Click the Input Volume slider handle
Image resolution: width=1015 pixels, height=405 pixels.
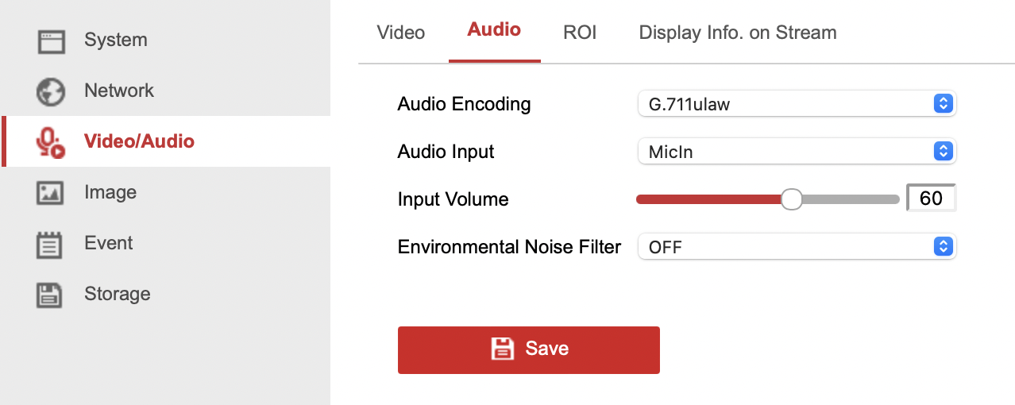click(x=791, y=199)
